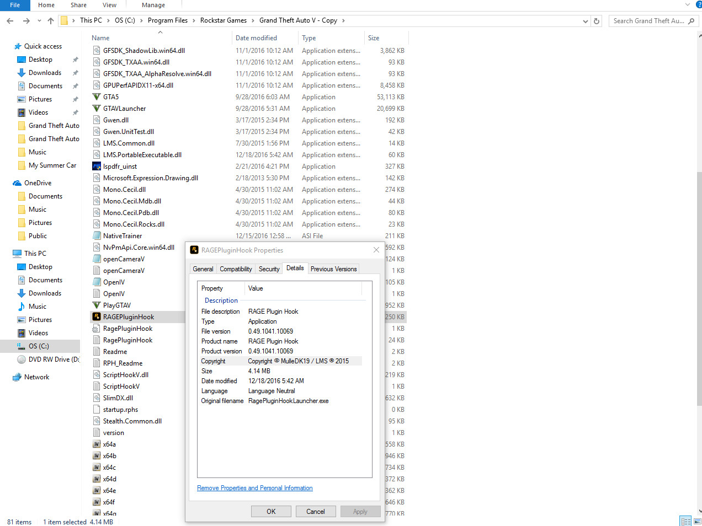Open the Share ribbon tab

click(78, 5)
